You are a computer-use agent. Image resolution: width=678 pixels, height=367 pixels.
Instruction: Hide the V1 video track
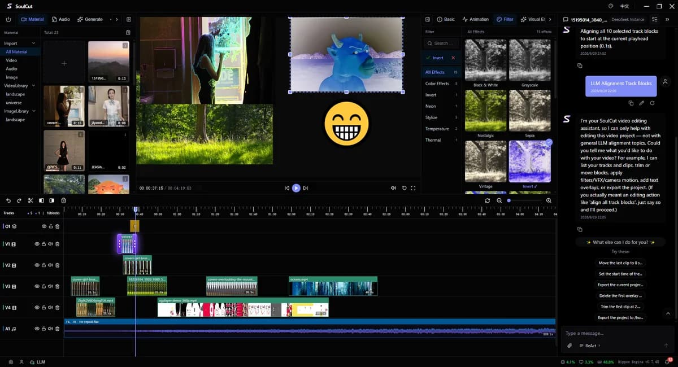coord(37,244)
